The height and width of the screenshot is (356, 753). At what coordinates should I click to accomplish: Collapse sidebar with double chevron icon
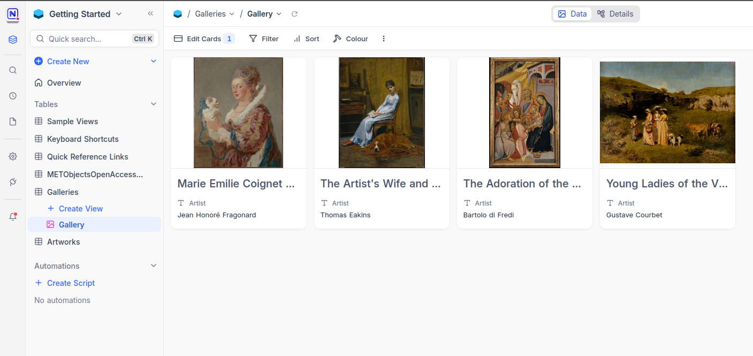[x=150, y=14]
